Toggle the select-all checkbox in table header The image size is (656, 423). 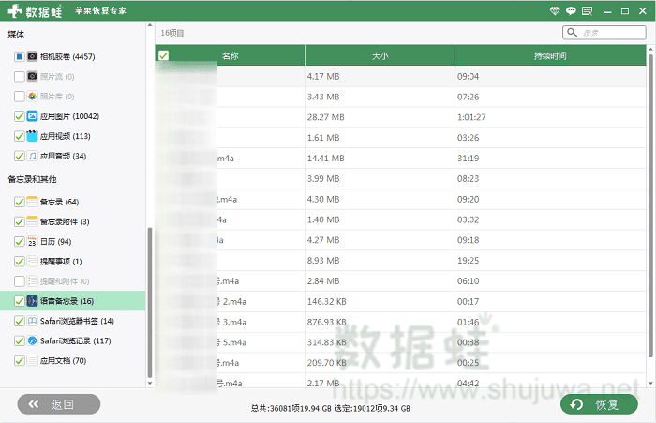[x=164, y=56]
